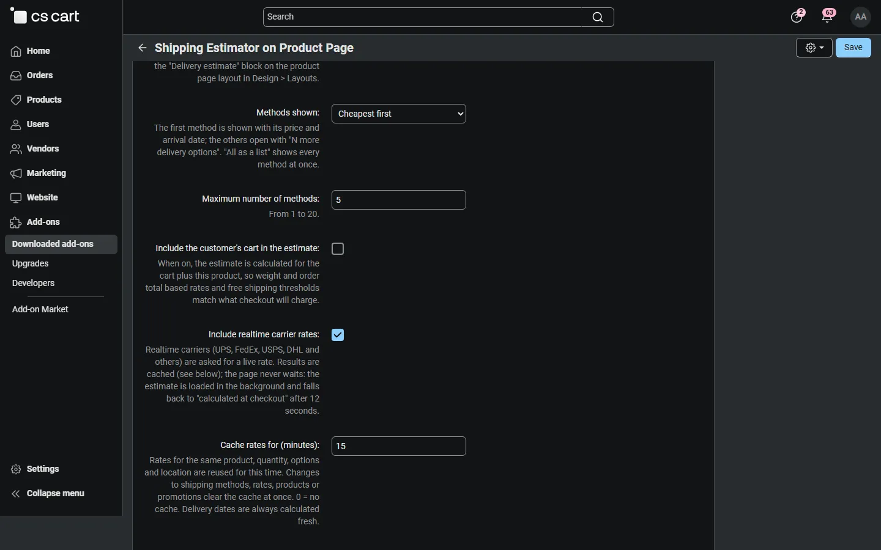Open Orders inbox icon
The width and height of the screenshot is (881, 550).
tap(16, 76)
